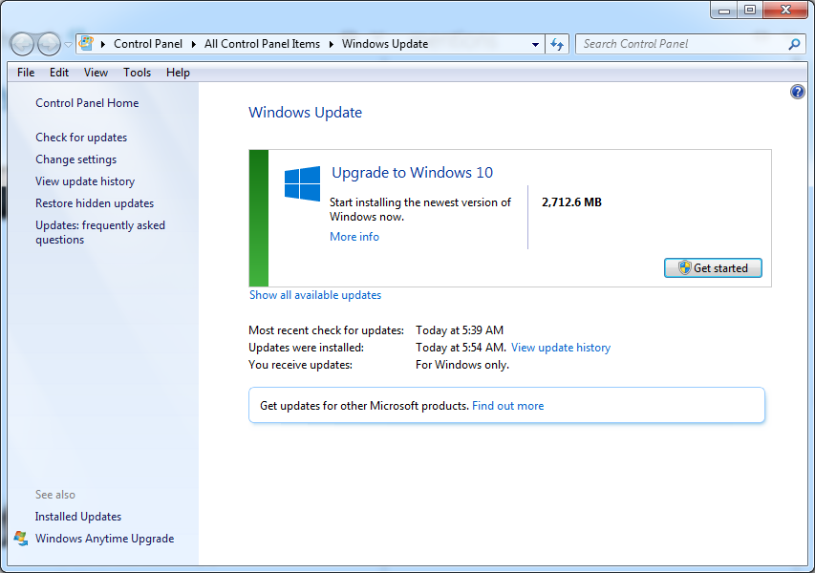Click the refresh icon beside address bar
Image resolution: width=815 pixels, height=573 pixels.
[557, 45]
